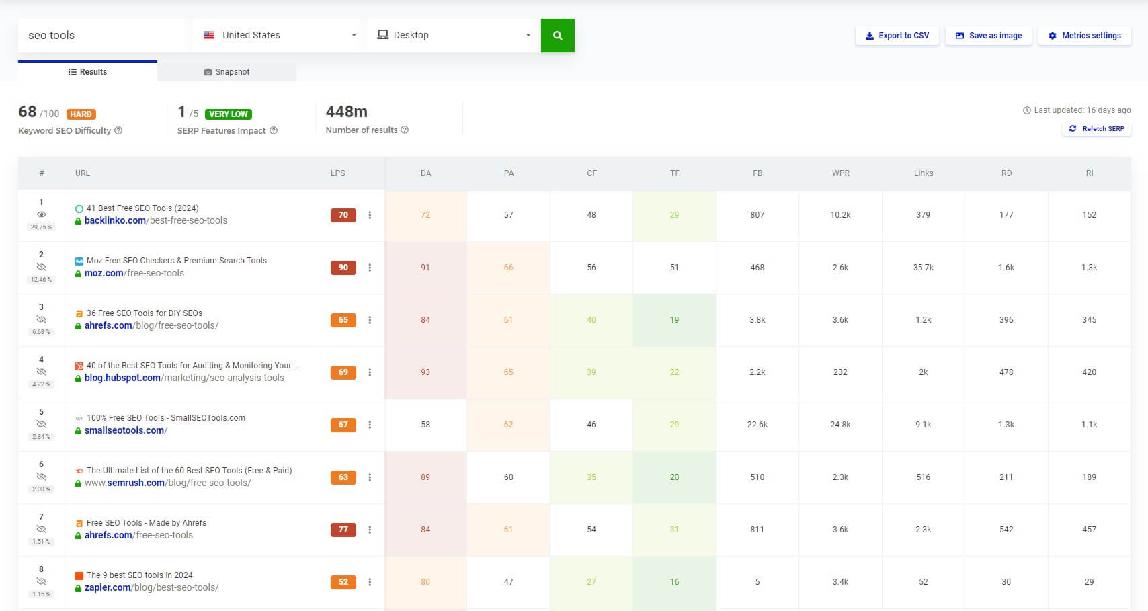1148x611 pixels.
Task: Click the Save as image button
Action: pyautogui.click(x=988, y=36)
